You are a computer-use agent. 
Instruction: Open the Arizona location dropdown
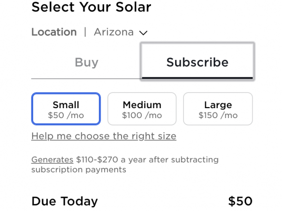pyautogui.click(x=120, y=33)
